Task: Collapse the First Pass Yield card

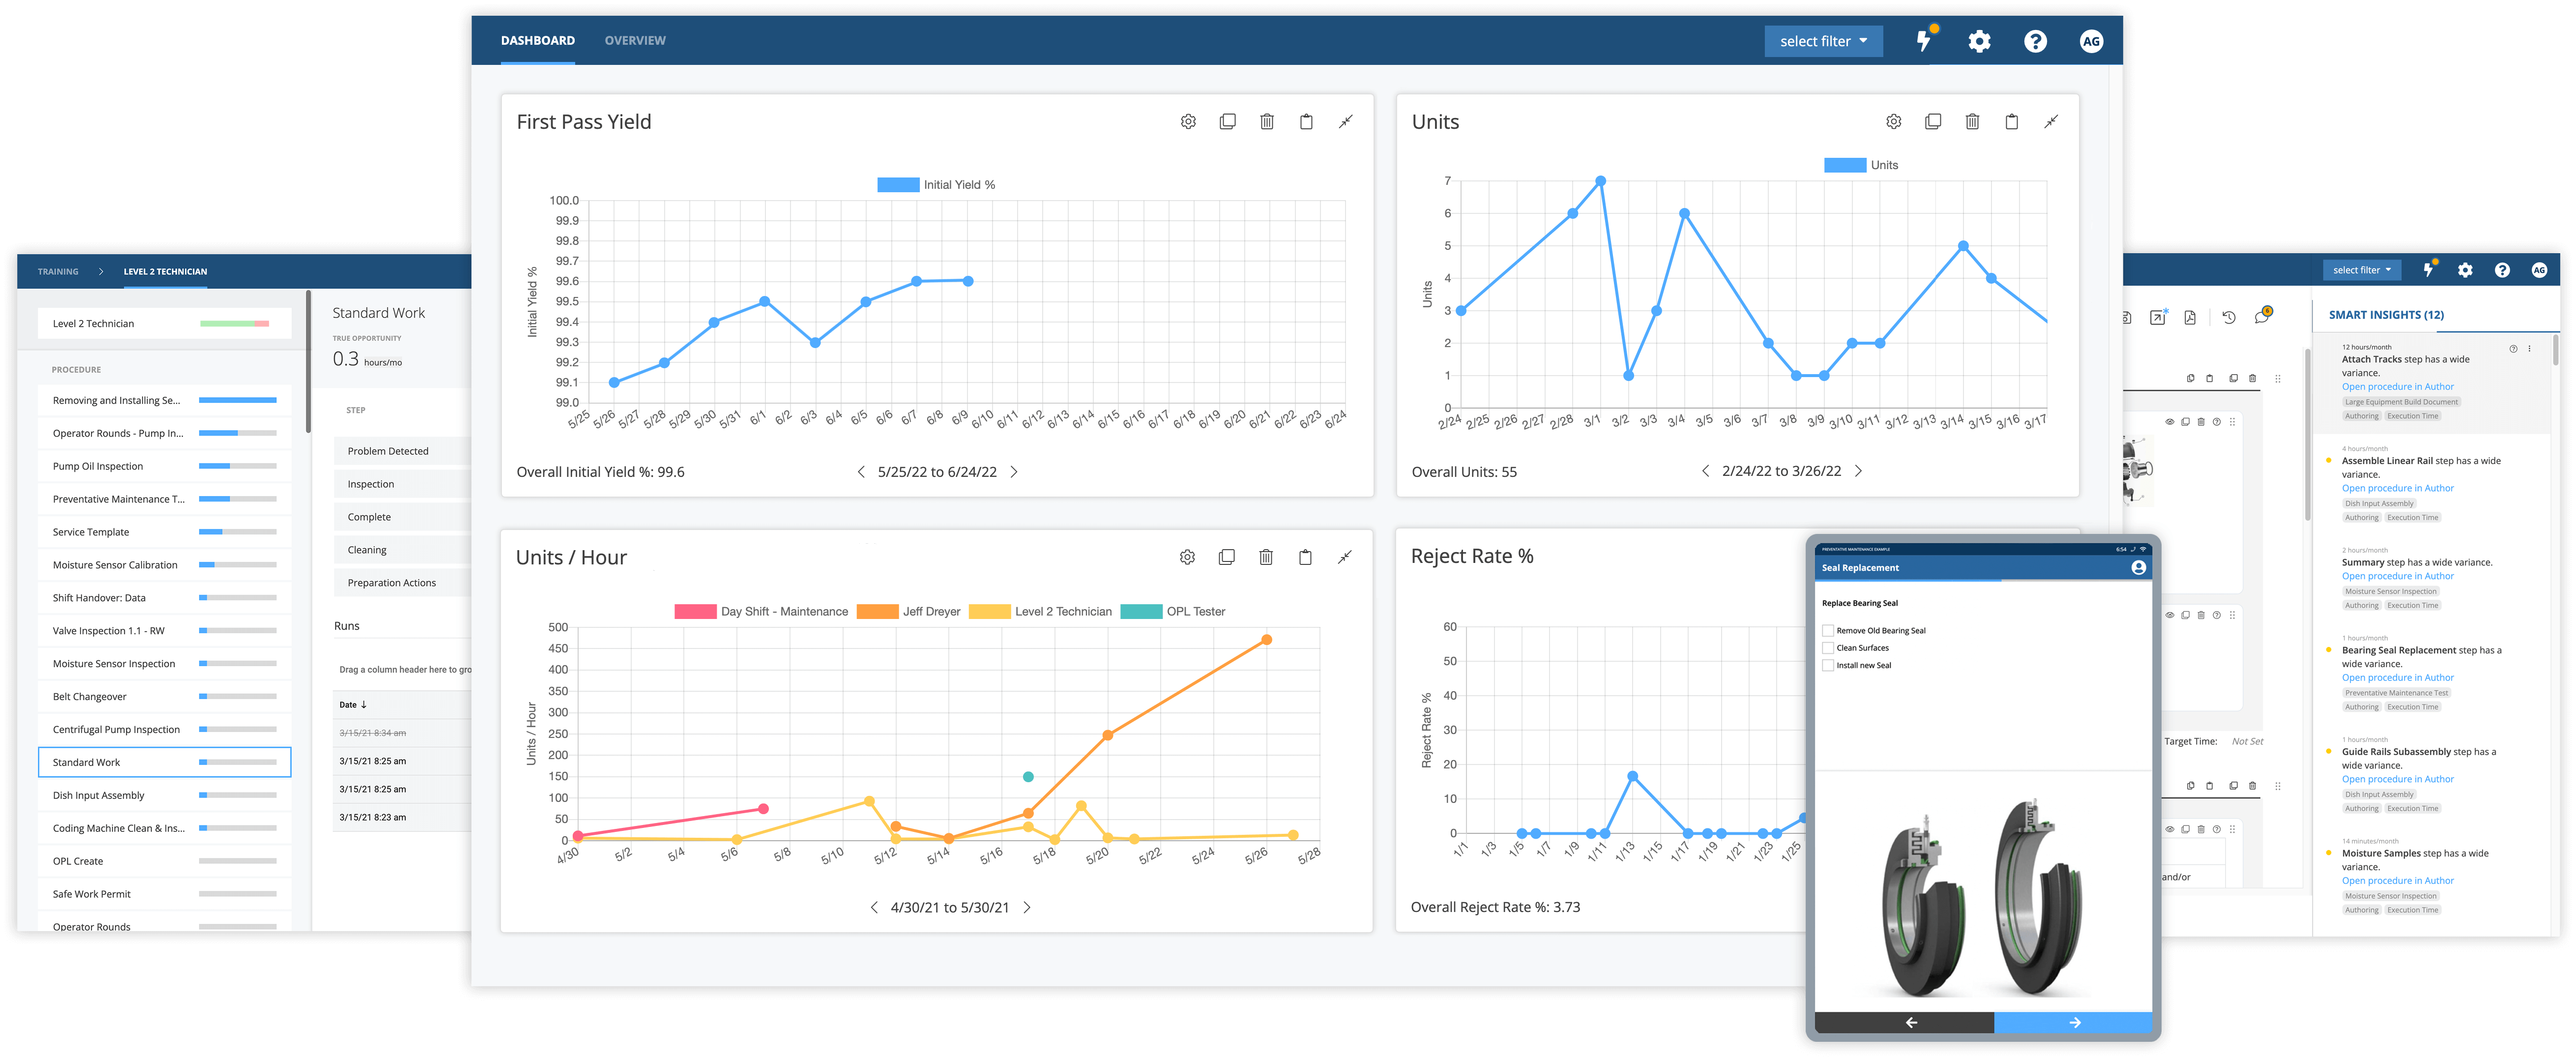Action: (x=1346, y=122)
